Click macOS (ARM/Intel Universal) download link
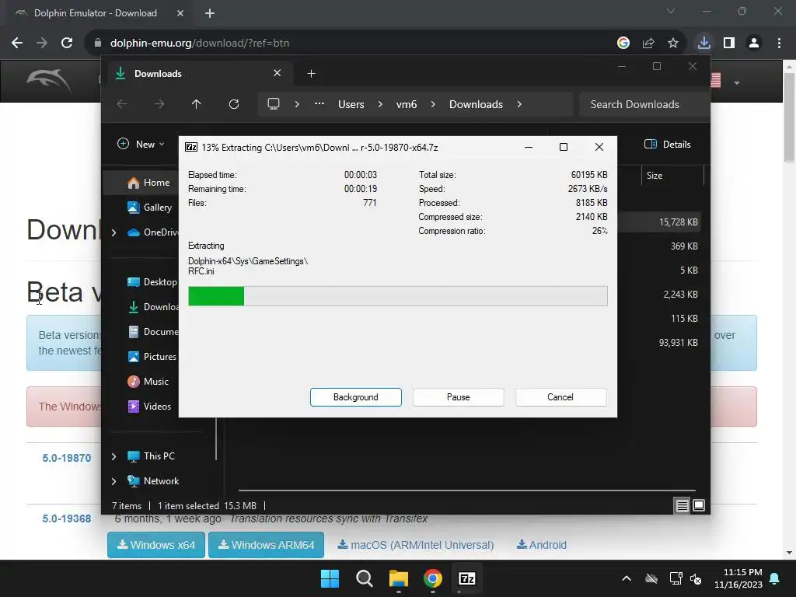Screen dimensions: 796x597 click(x=416, y=545)
